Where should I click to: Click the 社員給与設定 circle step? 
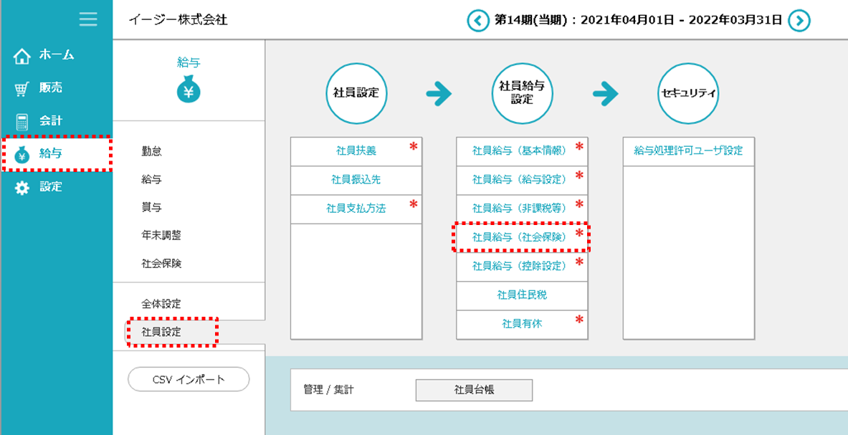pyautogui.click(x=522, y=93)
